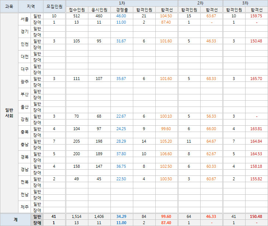Viewport: 268px width, 226px height.
Task: Select the 충남 region cell
Action: (25, 144)
